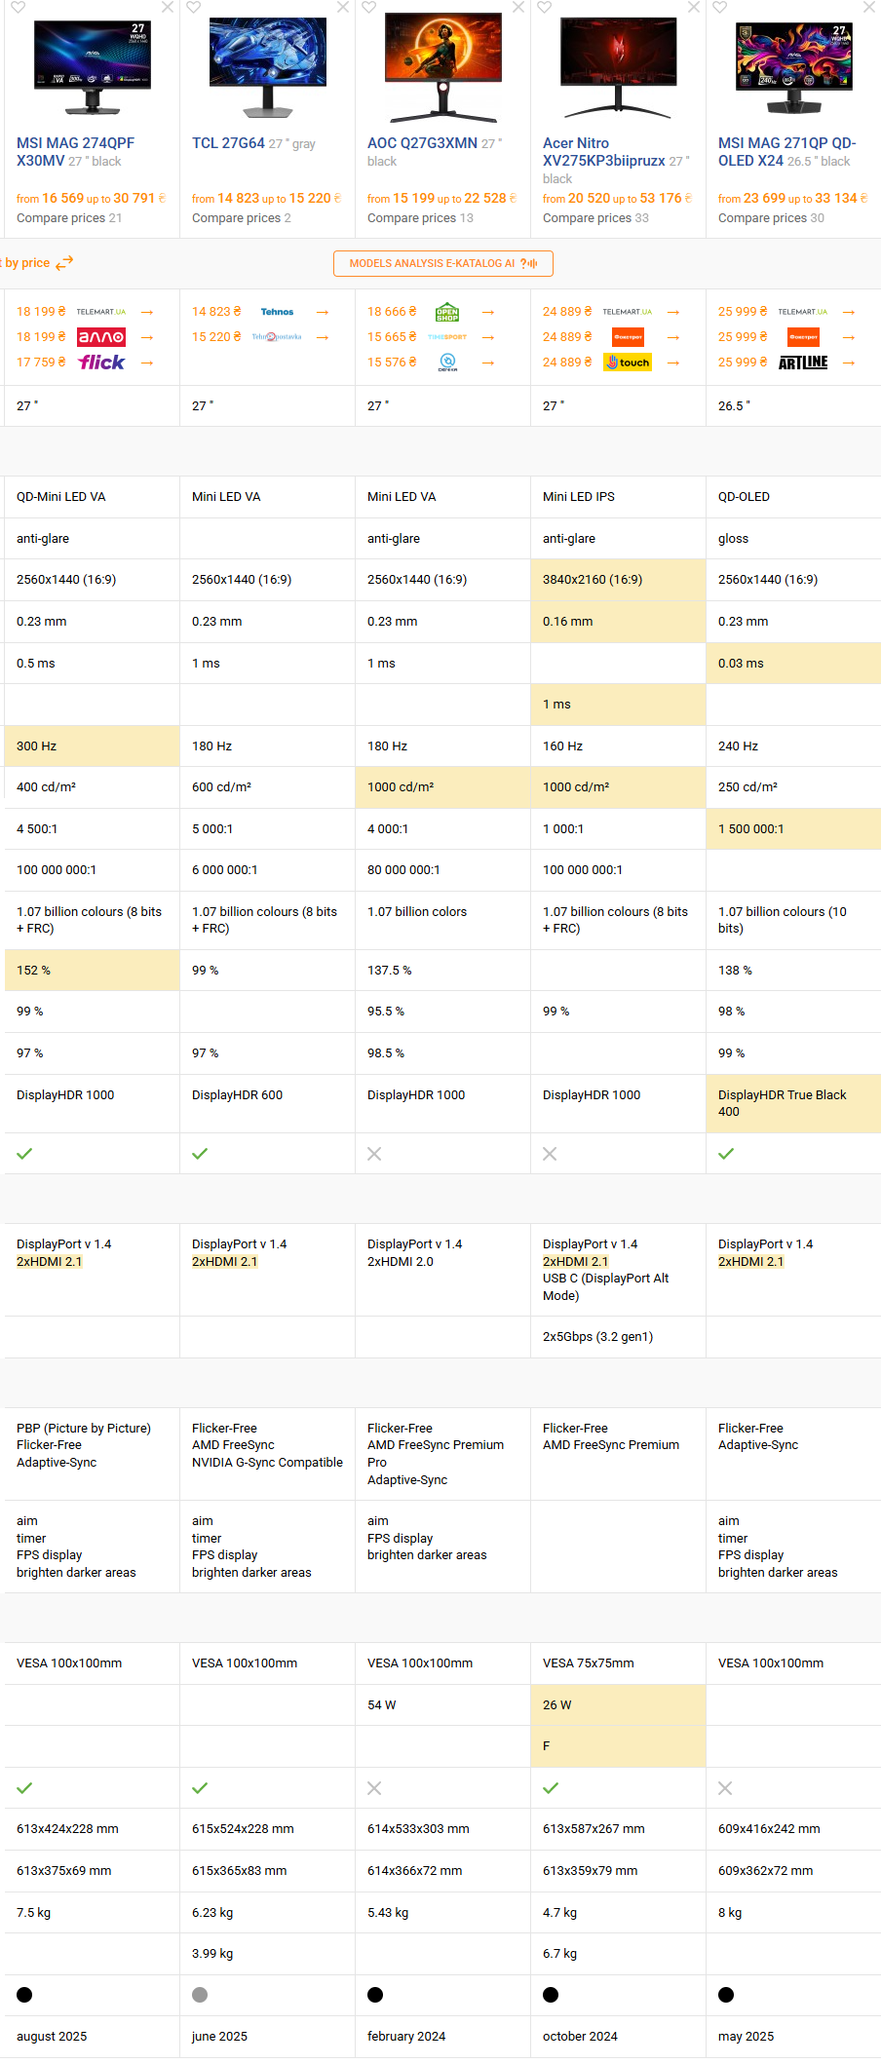881x2064 pixels.
Task: Close the AOC Q27G3XMN comparison column
Action: pos(518,7)
